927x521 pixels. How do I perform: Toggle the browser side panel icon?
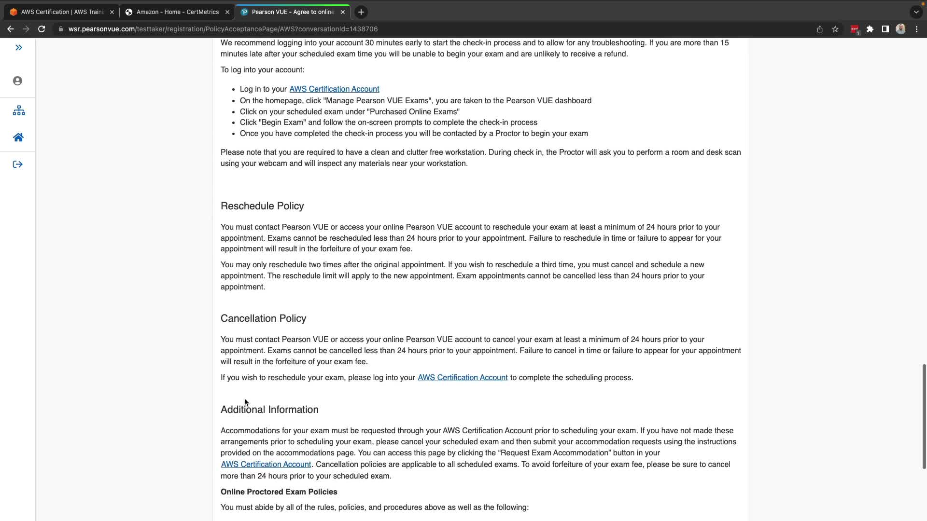click(x=885, y=29)
